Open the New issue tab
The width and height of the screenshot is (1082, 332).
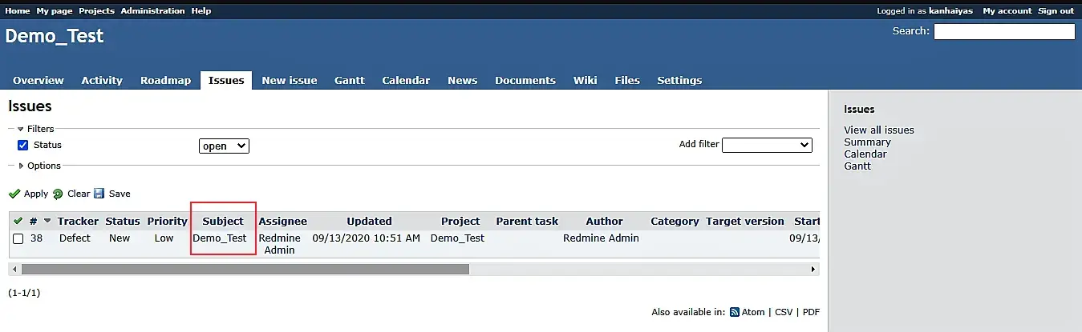[x=289, y=80]
